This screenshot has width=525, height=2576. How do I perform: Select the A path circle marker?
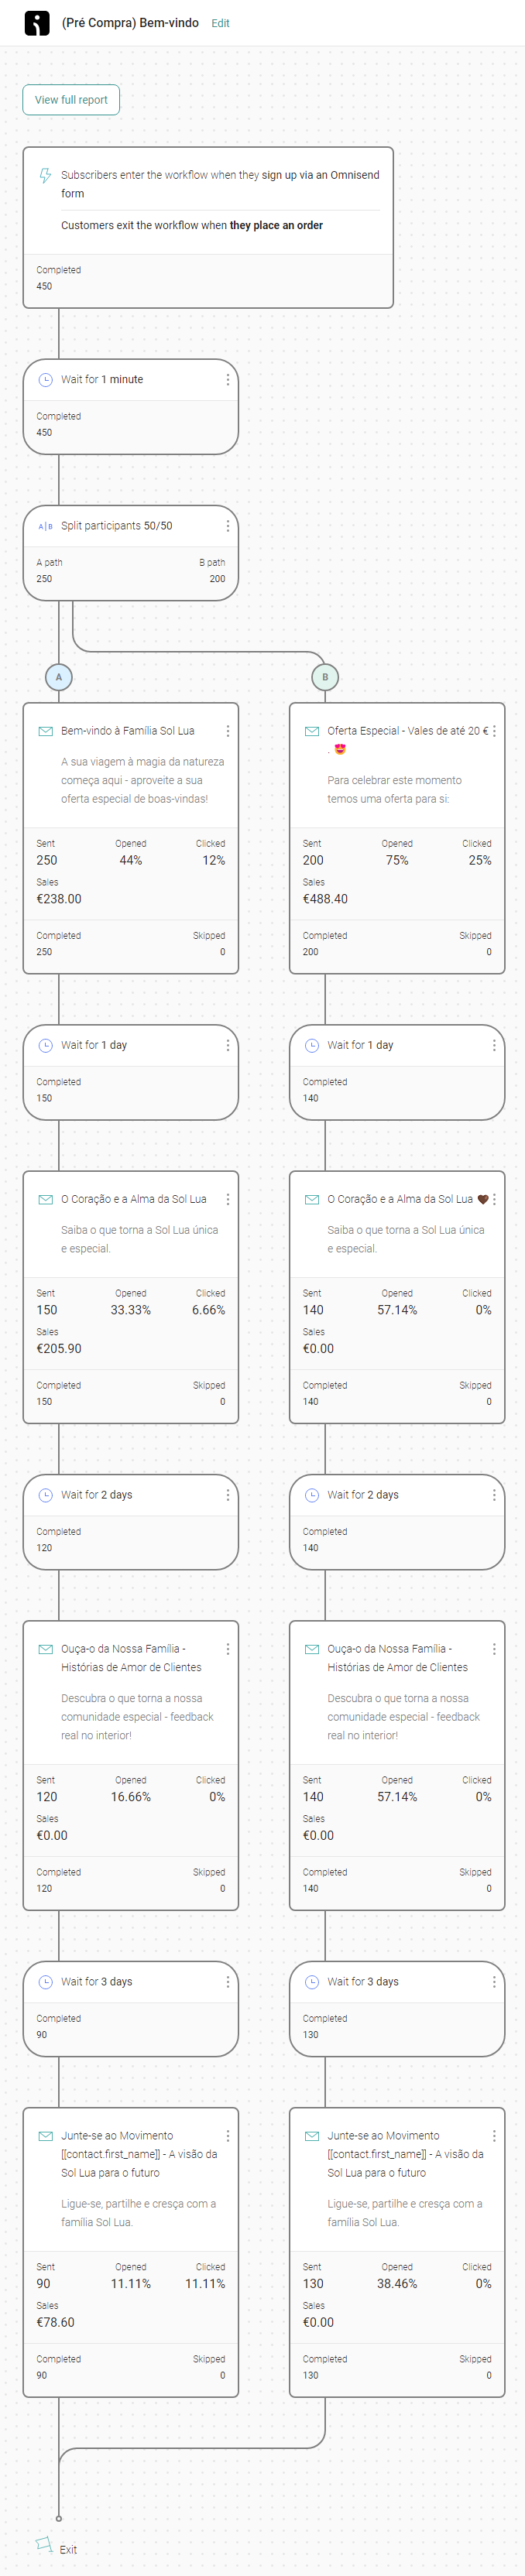(x=59, y=677)
